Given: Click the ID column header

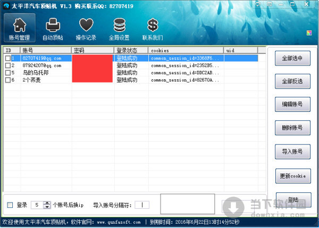Looking at the screenshot, I should pyautogui.click(x=12, y=50).
